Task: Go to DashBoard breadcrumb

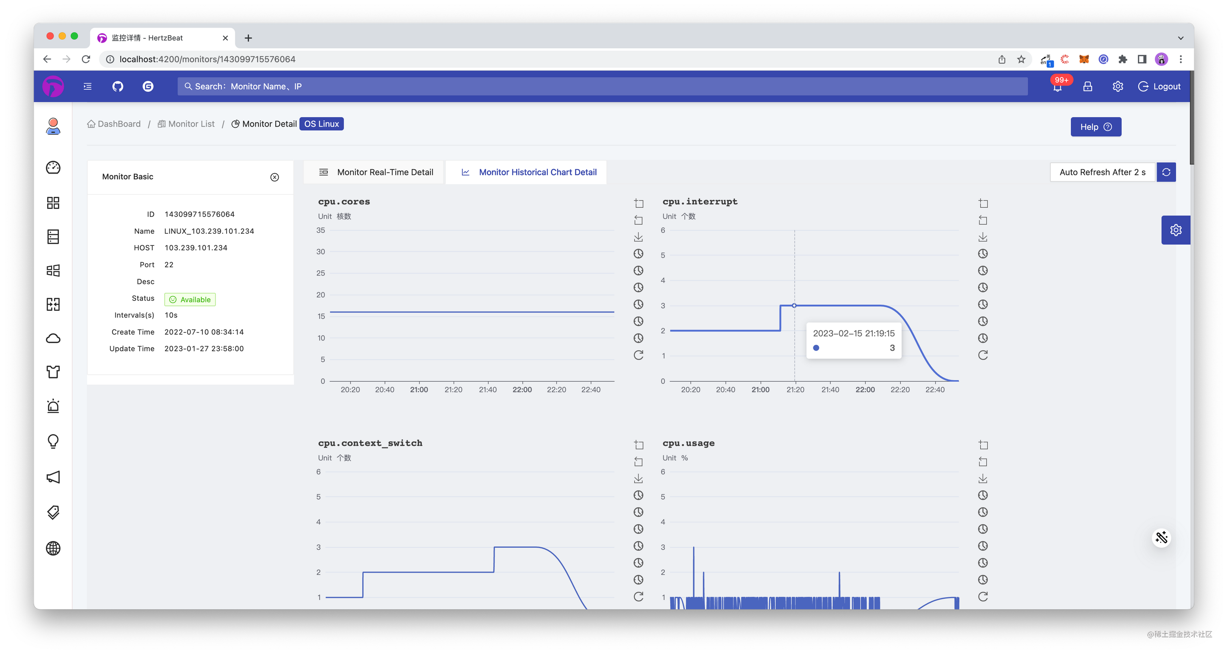Action: [114, 124]
